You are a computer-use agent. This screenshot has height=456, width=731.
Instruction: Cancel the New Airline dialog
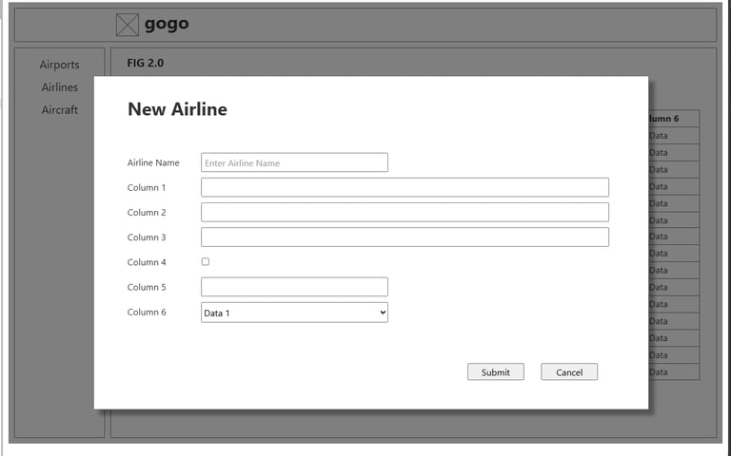[569, 371]
